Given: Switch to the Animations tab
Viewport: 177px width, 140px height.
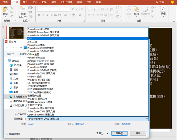Looking at the screenshot, I should pyautogui.click(x=54, y=2).
